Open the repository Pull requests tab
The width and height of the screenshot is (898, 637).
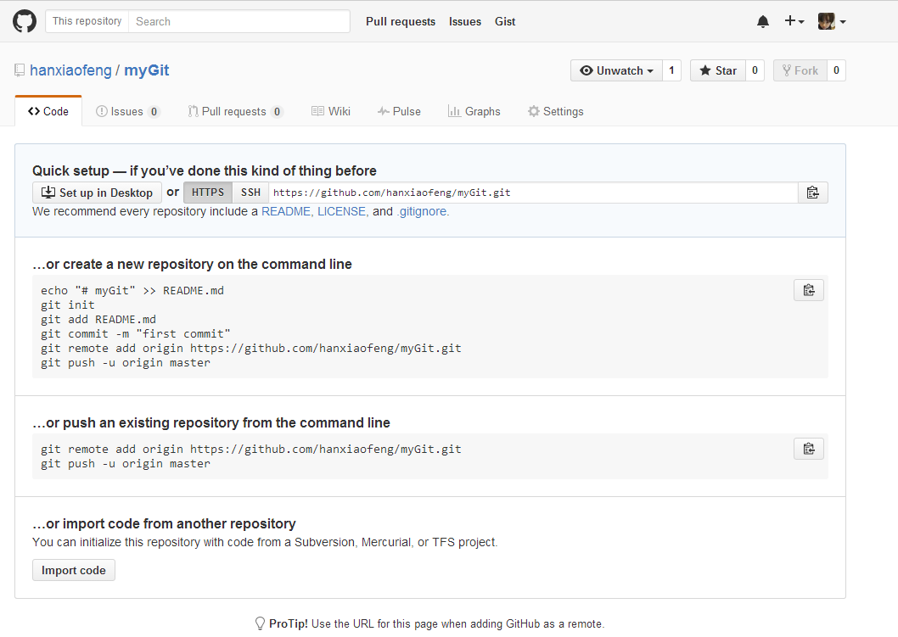pos(235,111)
